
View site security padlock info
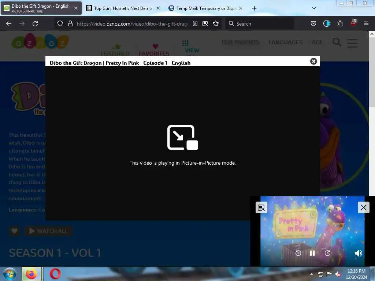click(x=70, y=23)
